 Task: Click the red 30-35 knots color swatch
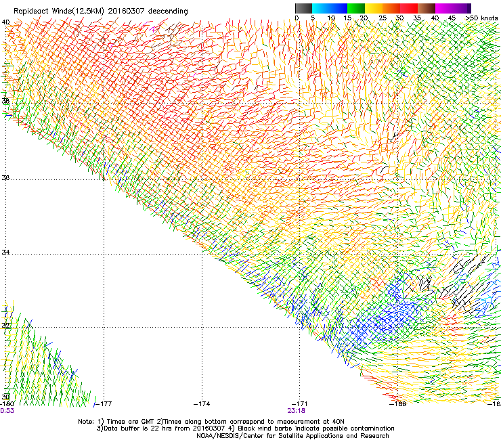click(x=409, y=8)
